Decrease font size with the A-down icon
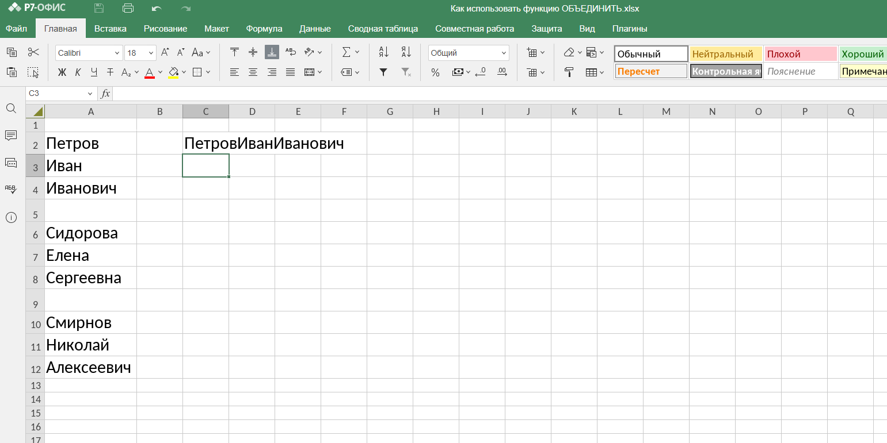The height and width of the screenshot is (443, 887). 181,52
